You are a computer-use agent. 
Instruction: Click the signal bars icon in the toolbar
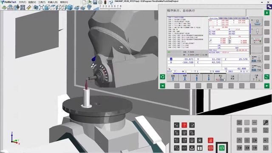96,8
